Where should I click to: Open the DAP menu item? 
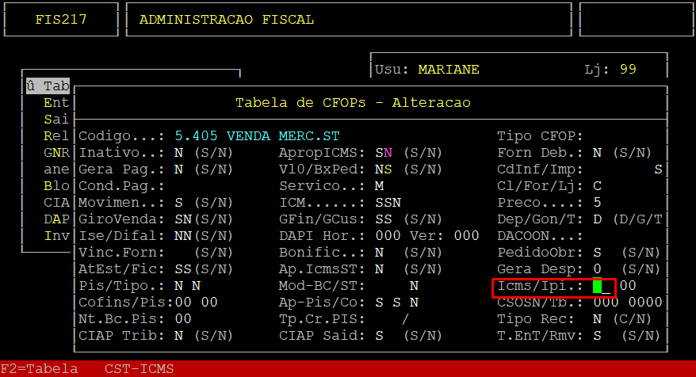pos(56,219)
